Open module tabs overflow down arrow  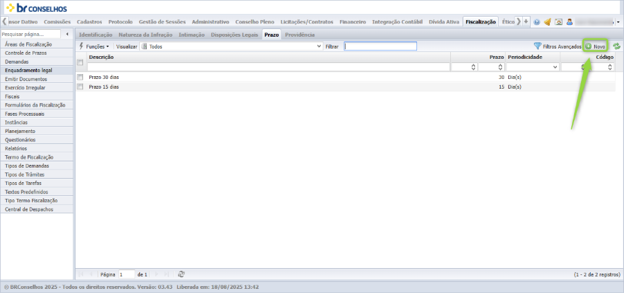pyautogui.click(x=526, y=21)
